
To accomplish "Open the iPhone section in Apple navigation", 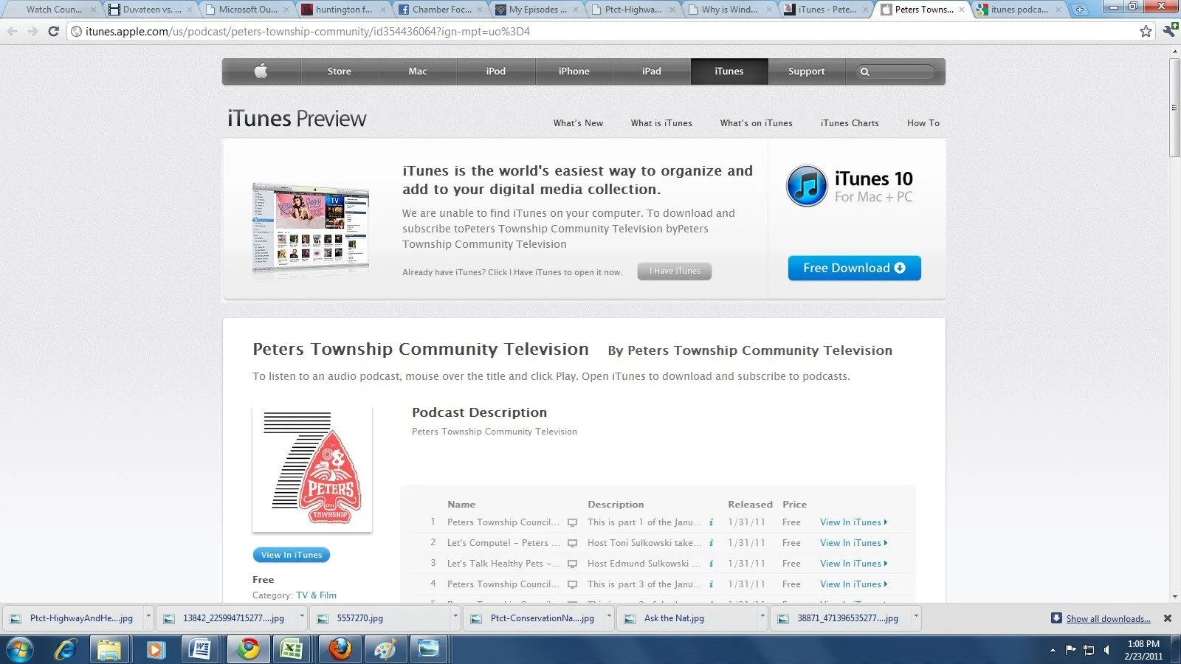I will [574, 72].
